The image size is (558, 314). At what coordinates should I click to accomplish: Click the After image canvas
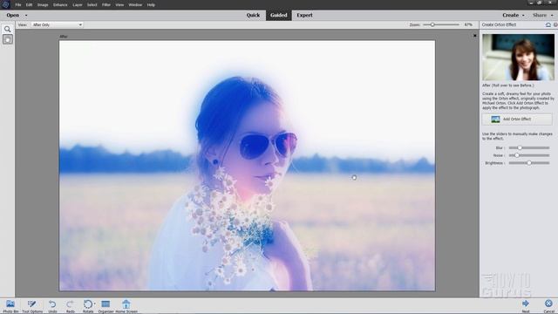[x=247, y=166]
